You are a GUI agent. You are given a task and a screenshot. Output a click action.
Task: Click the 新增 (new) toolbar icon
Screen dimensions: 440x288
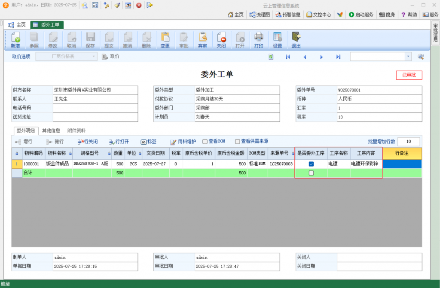click(15, 40)
